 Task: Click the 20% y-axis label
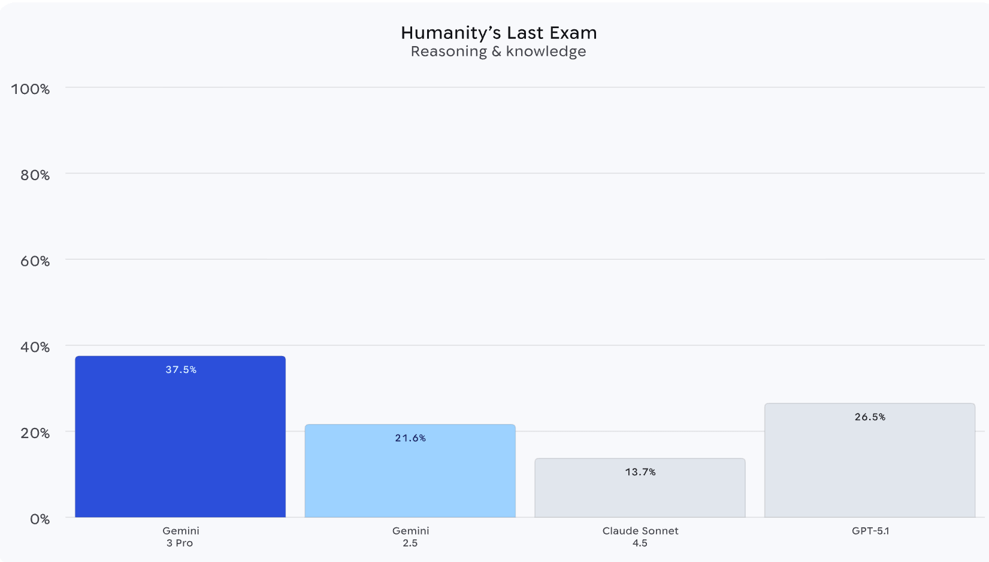click(35, 433)
